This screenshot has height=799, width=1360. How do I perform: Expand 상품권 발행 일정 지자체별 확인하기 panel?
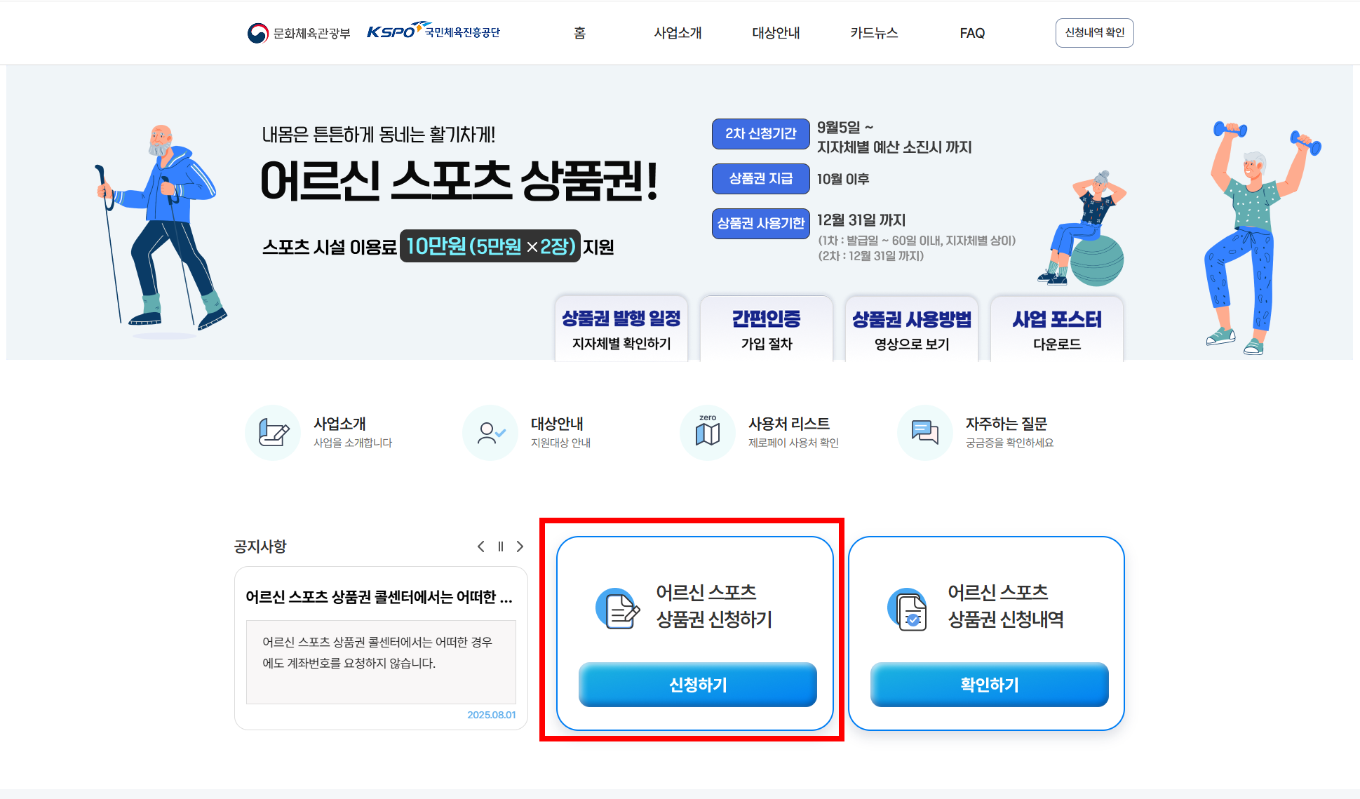click(x=621, y=328)
